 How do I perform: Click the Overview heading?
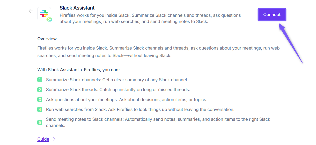click(47, 39)
